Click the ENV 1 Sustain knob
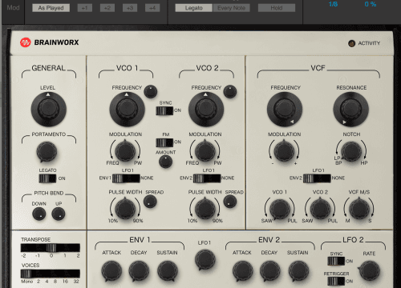Viewport: 401px width, 288px height. click(x=168, y=271)
